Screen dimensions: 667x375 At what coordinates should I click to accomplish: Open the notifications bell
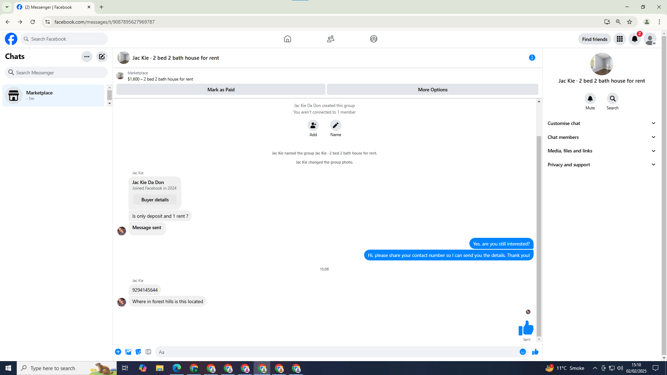(634, 39)
